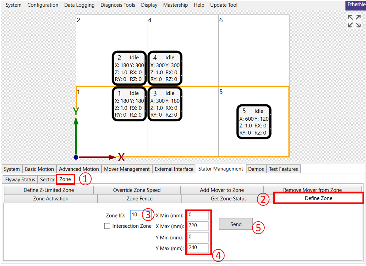Click mover 4 tile

pyautogui.click(x=165, y=68)
